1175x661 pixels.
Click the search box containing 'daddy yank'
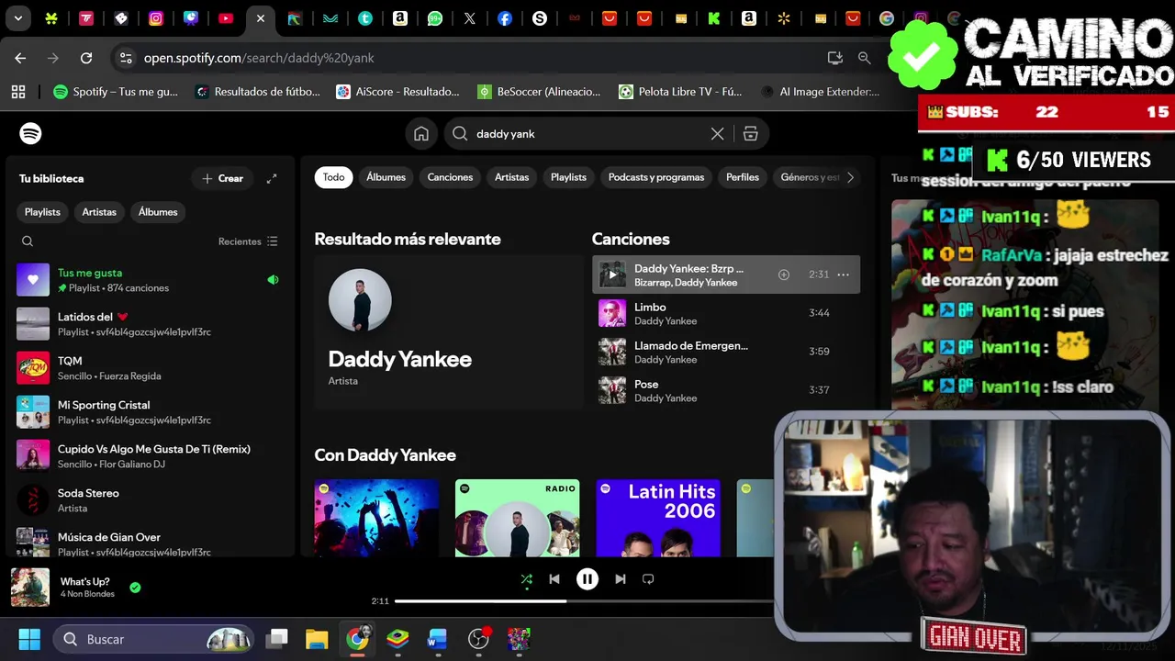point(607,134)
